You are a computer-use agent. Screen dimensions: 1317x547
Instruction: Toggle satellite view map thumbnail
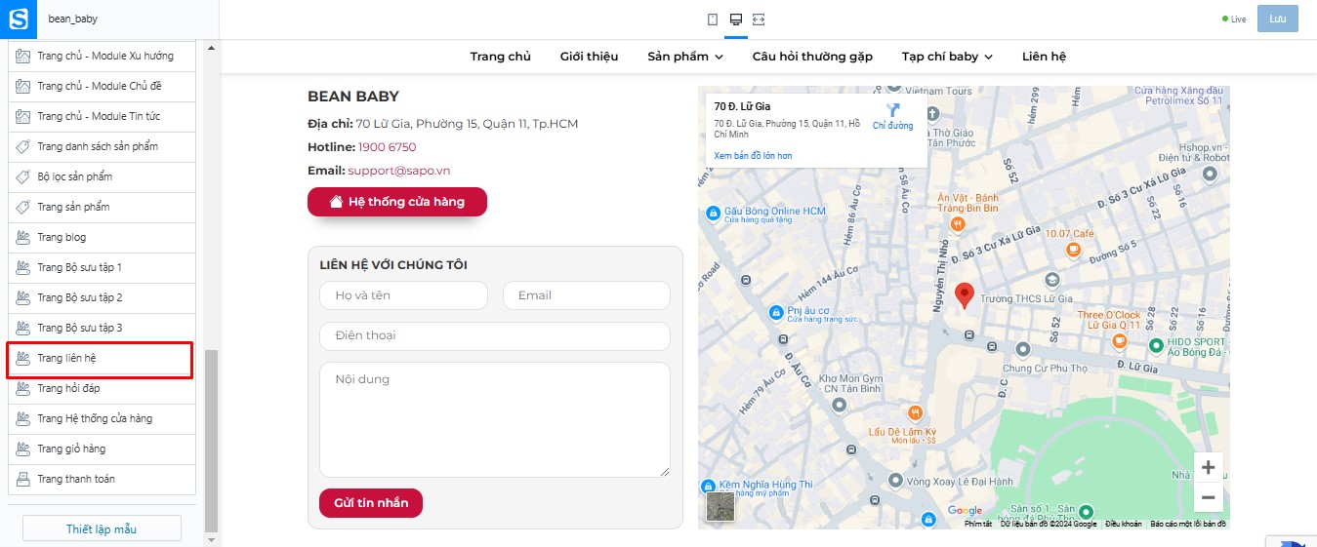point(720,507)
